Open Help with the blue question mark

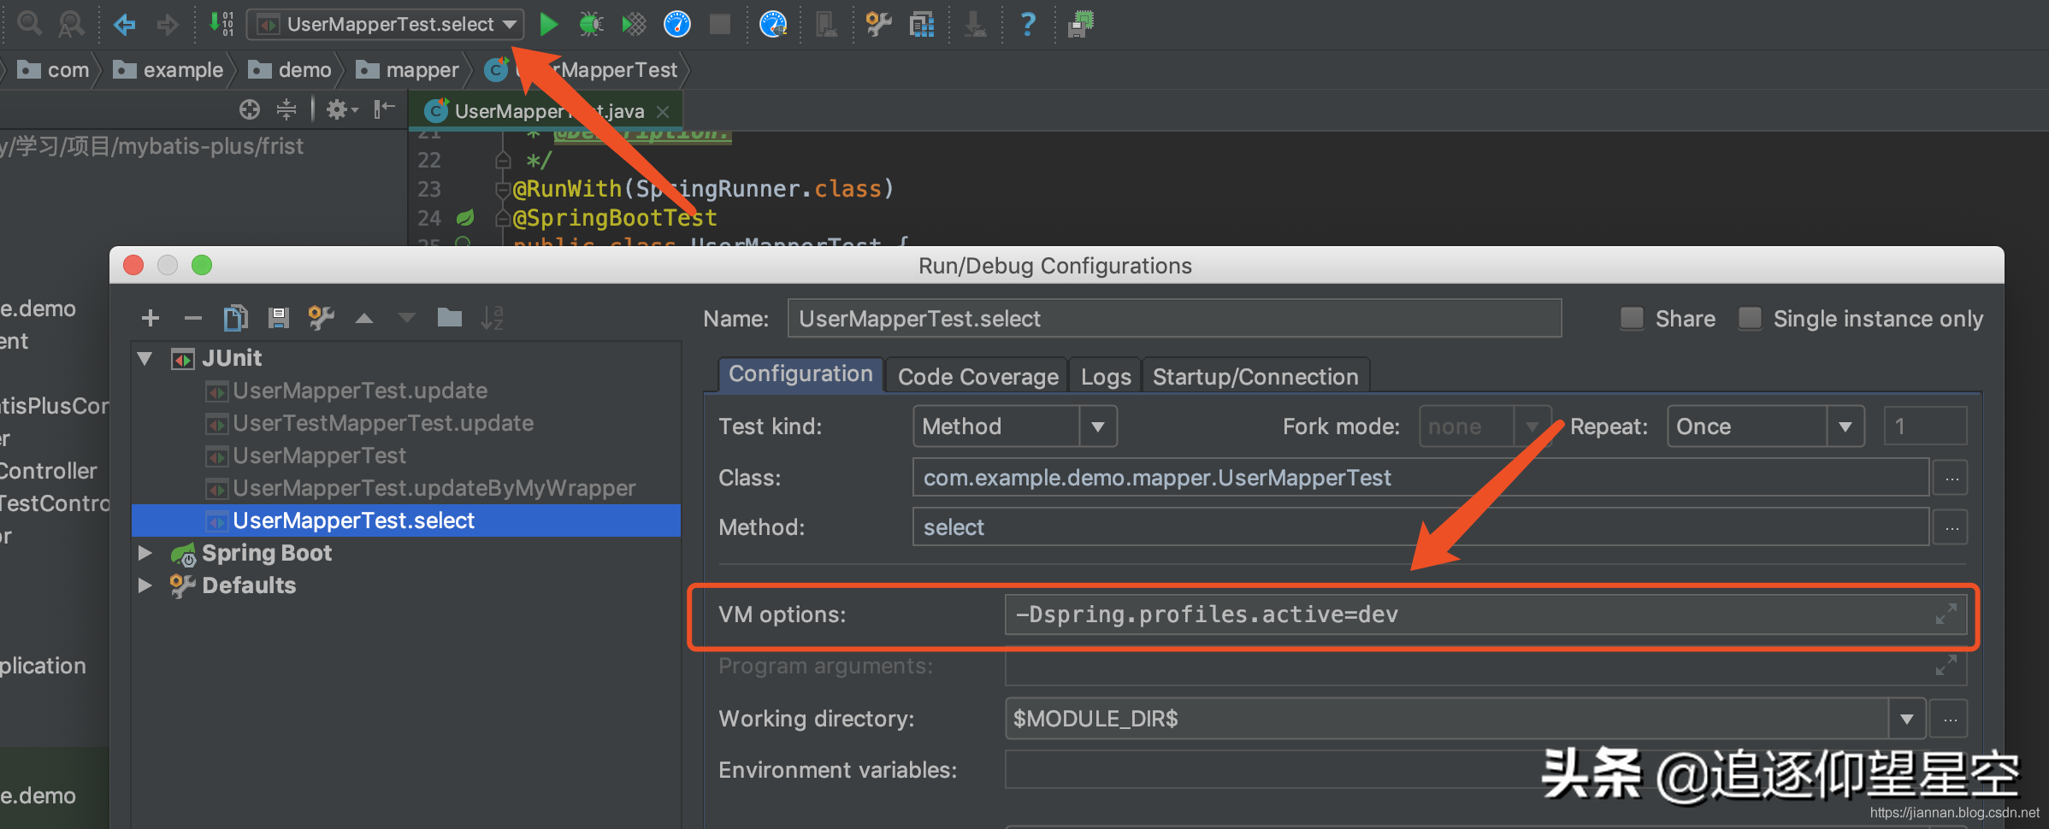[x=1028, y=24]
